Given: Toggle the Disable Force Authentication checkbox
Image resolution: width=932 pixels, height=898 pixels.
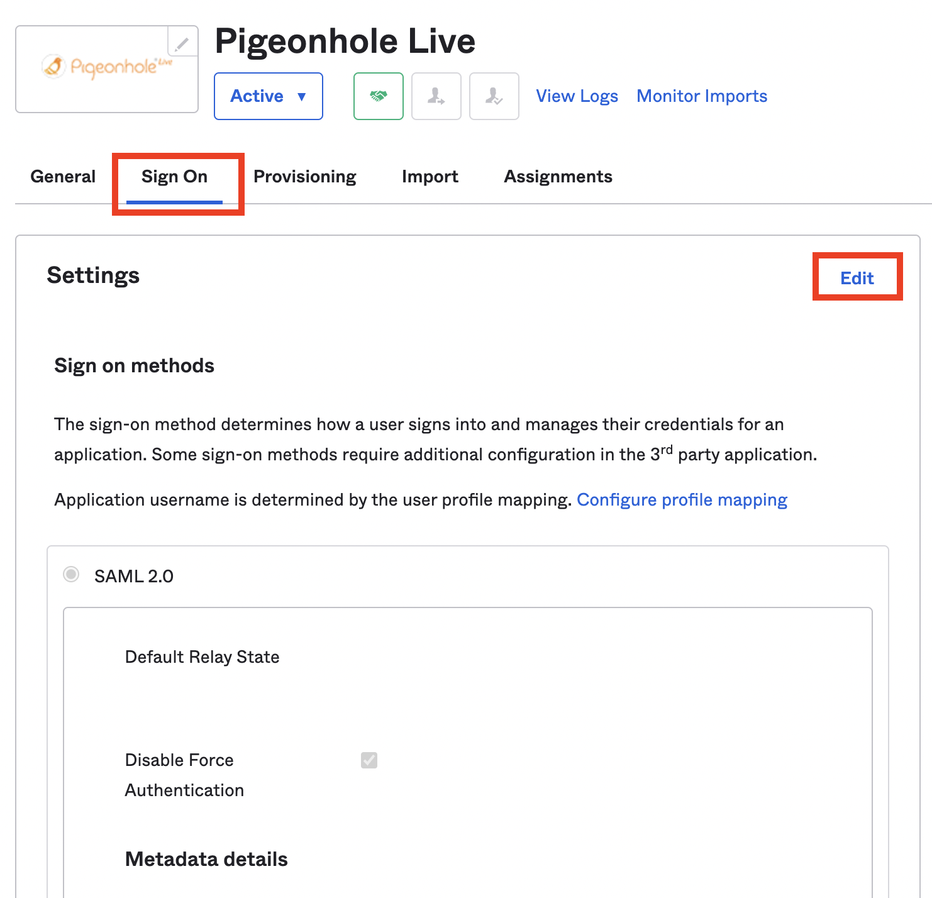Looking at the screenshot, I should pyautogui.click(x=369, y=760).
